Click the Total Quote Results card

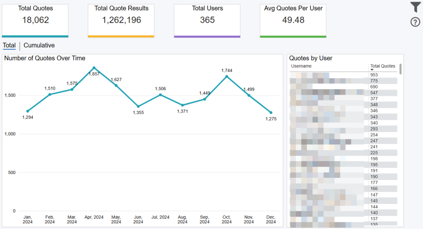[121, 20]
